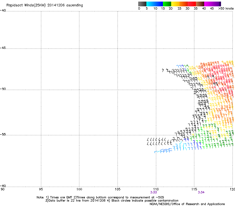Click the gray 0-5 knots color swatch
Screen dimensions: 235x206
coord(142,4)
